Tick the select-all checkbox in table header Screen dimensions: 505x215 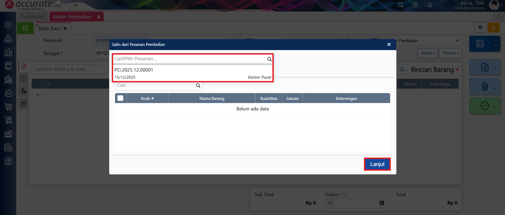[x=121, y=98]
